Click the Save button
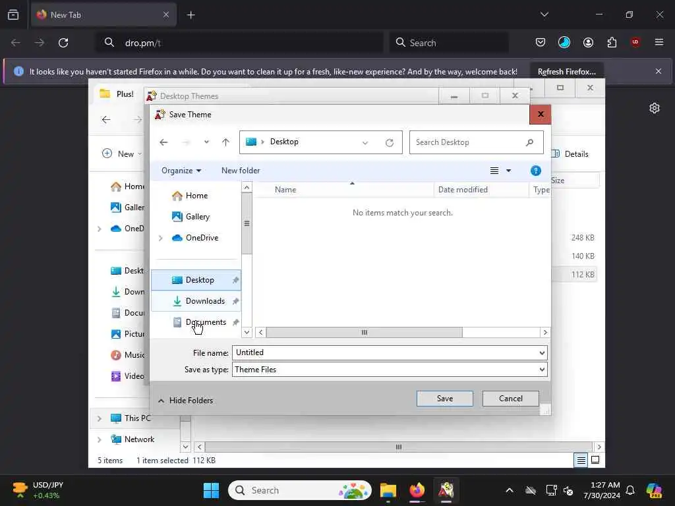 (x=445, y=399)
